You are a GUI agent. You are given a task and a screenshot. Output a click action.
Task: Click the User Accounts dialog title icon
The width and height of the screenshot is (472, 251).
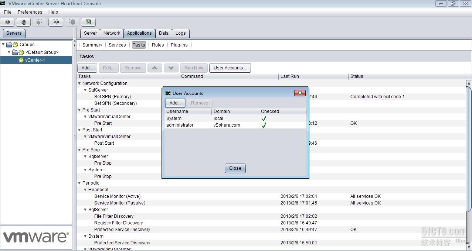(168, 93)
